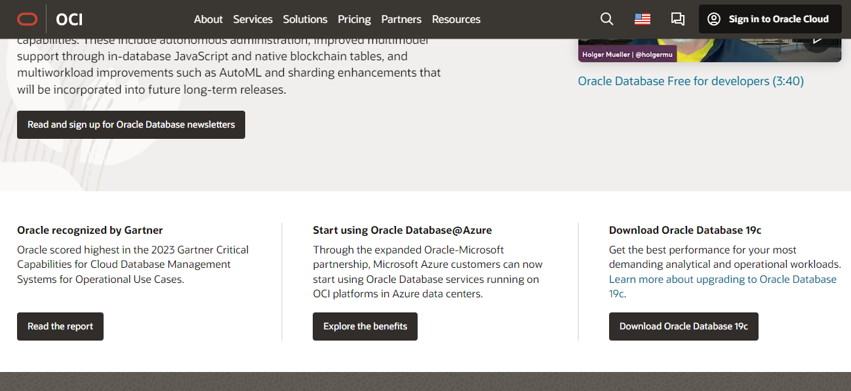Viewport: 851px width, 391px height.
Task: Open the About menu
Action: 208,19
